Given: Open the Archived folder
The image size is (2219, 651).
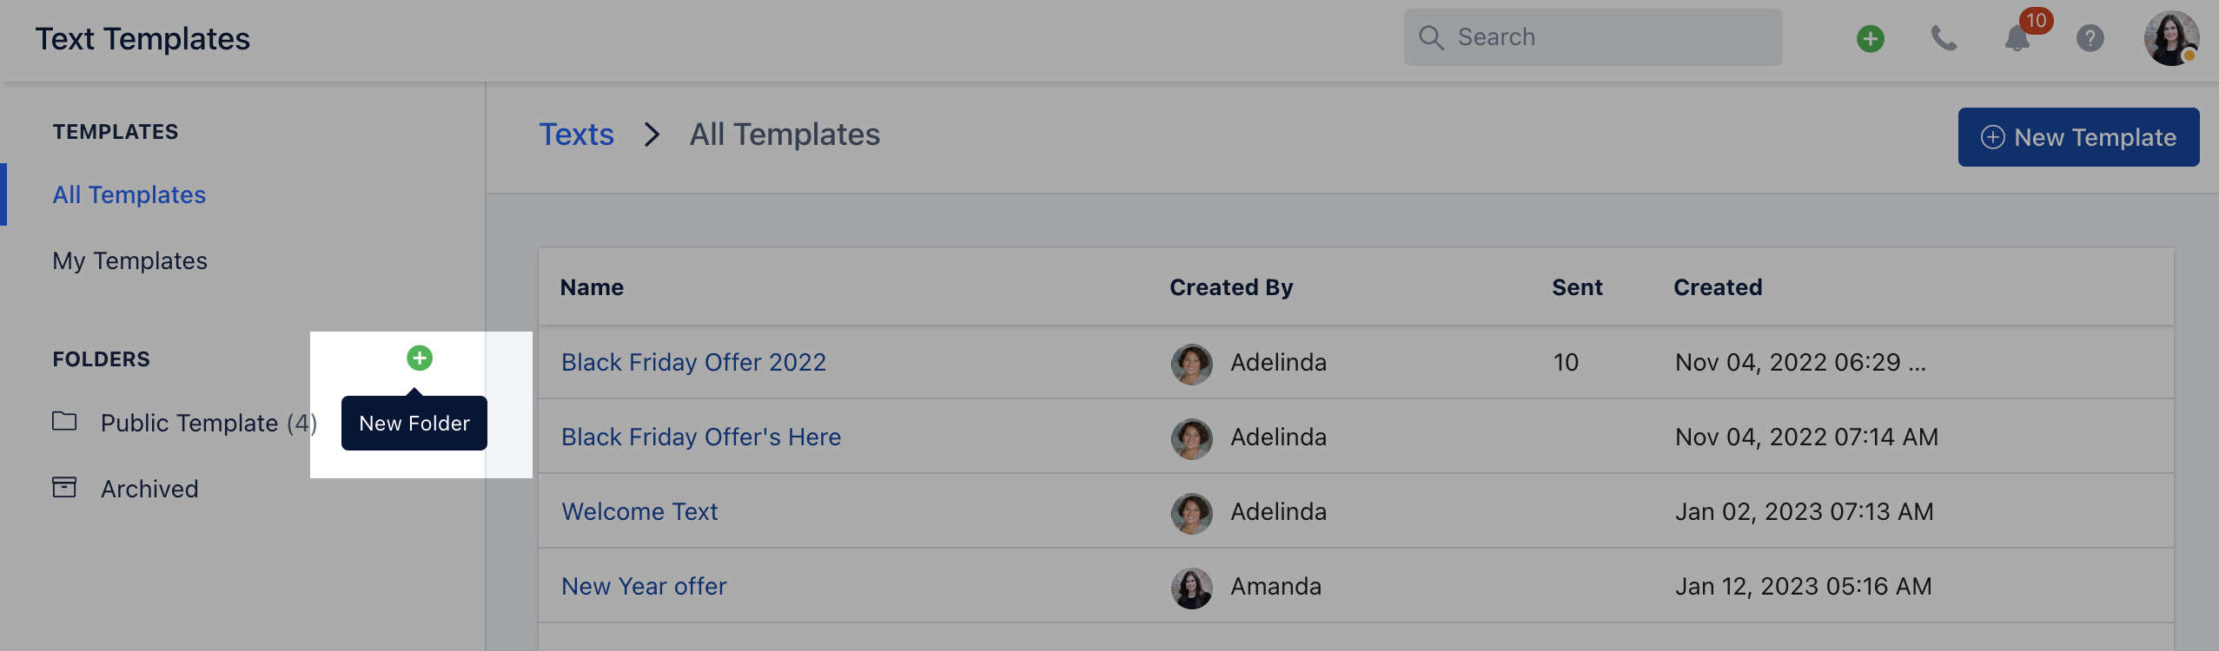Looking at the screenshot, I should click(149, 489).
